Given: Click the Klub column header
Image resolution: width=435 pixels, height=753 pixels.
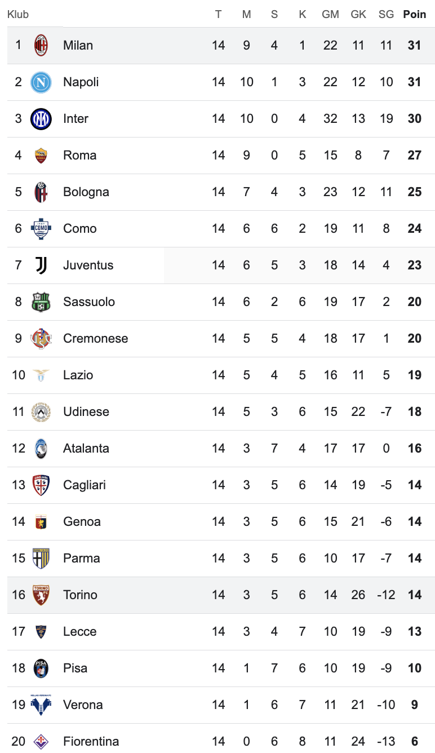Looking at the screenshot, I should [x=18, y=14].
